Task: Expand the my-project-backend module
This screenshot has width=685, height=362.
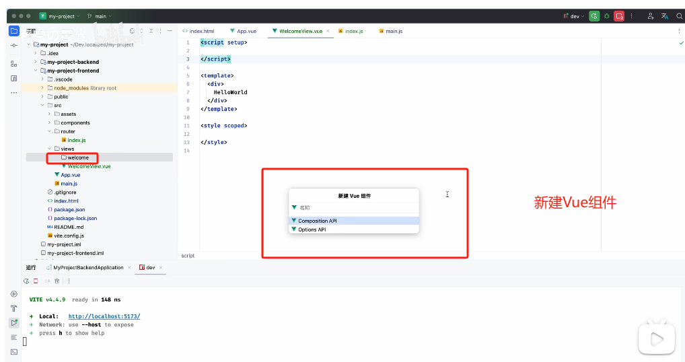Action: (36, 62)
